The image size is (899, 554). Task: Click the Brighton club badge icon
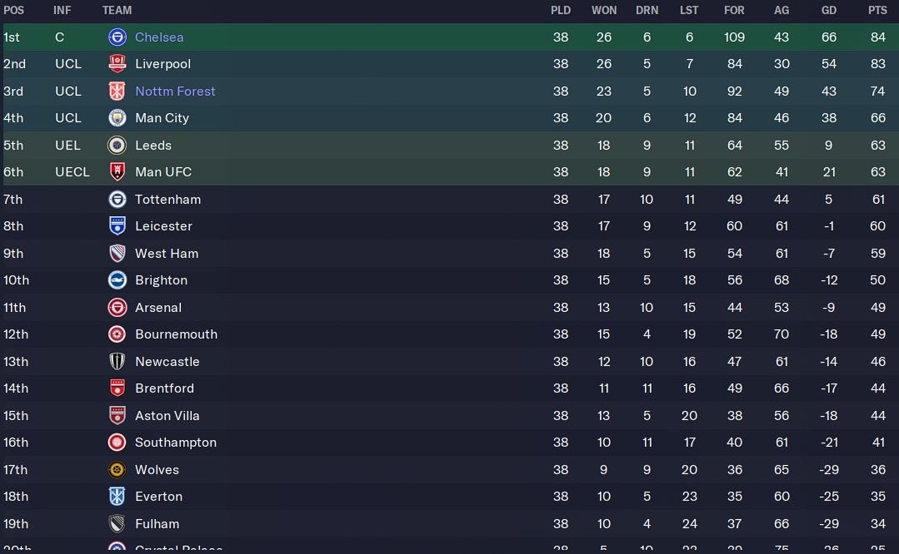pyautogui.click(x=117, y=280)
